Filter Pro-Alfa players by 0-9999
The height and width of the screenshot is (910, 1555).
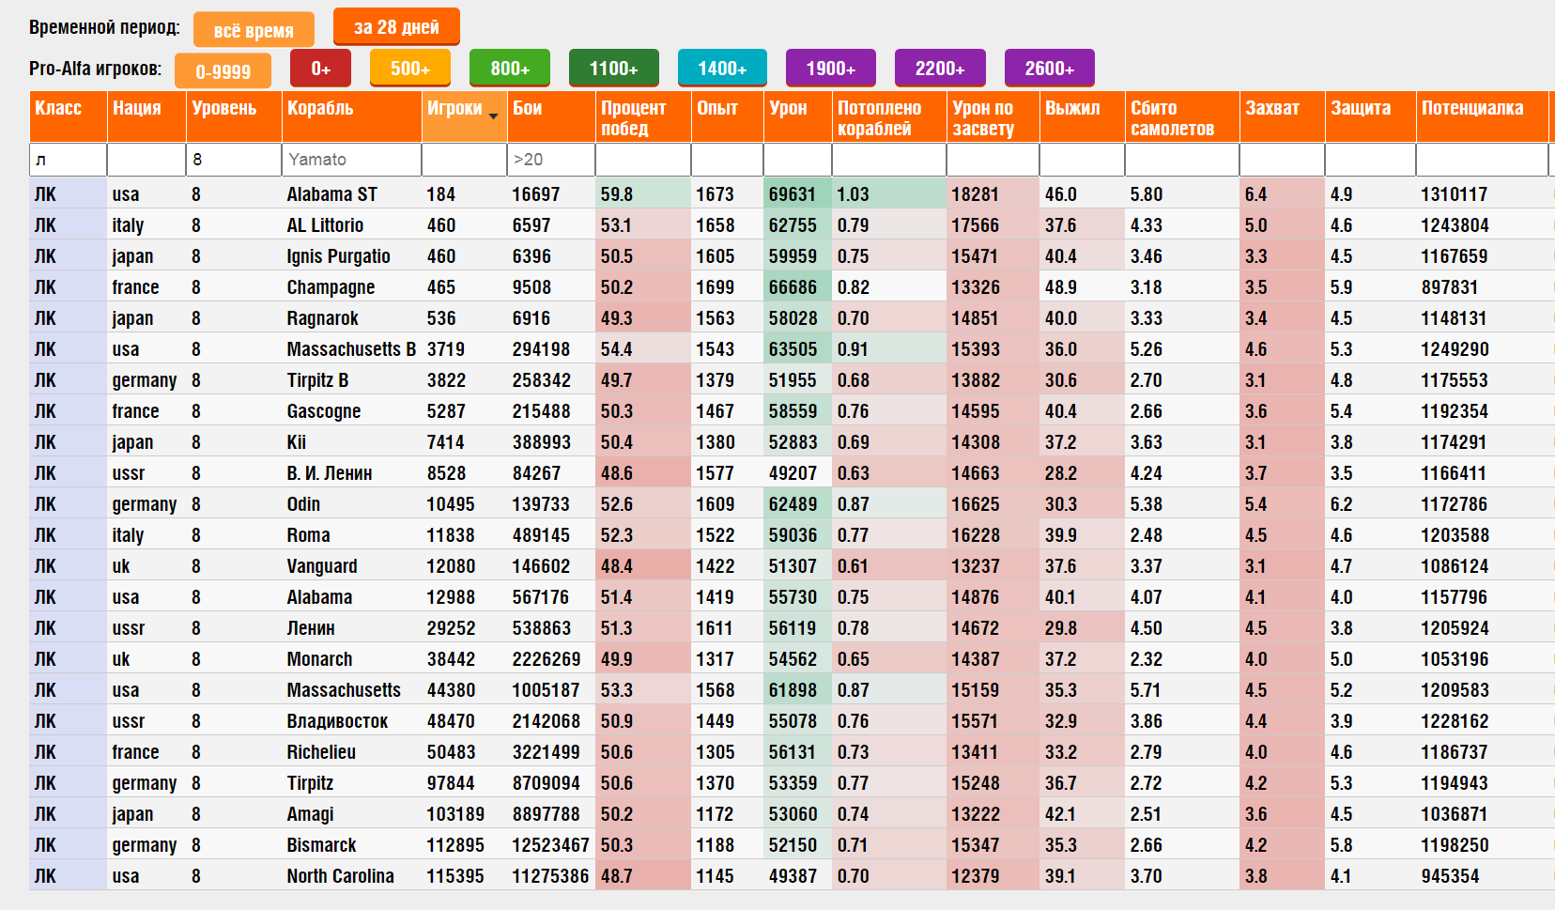coord(223,71)
